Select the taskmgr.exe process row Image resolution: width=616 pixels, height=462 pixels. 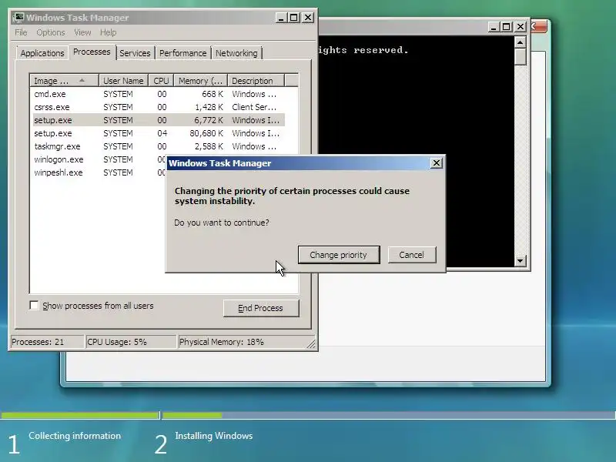(159, 146)
